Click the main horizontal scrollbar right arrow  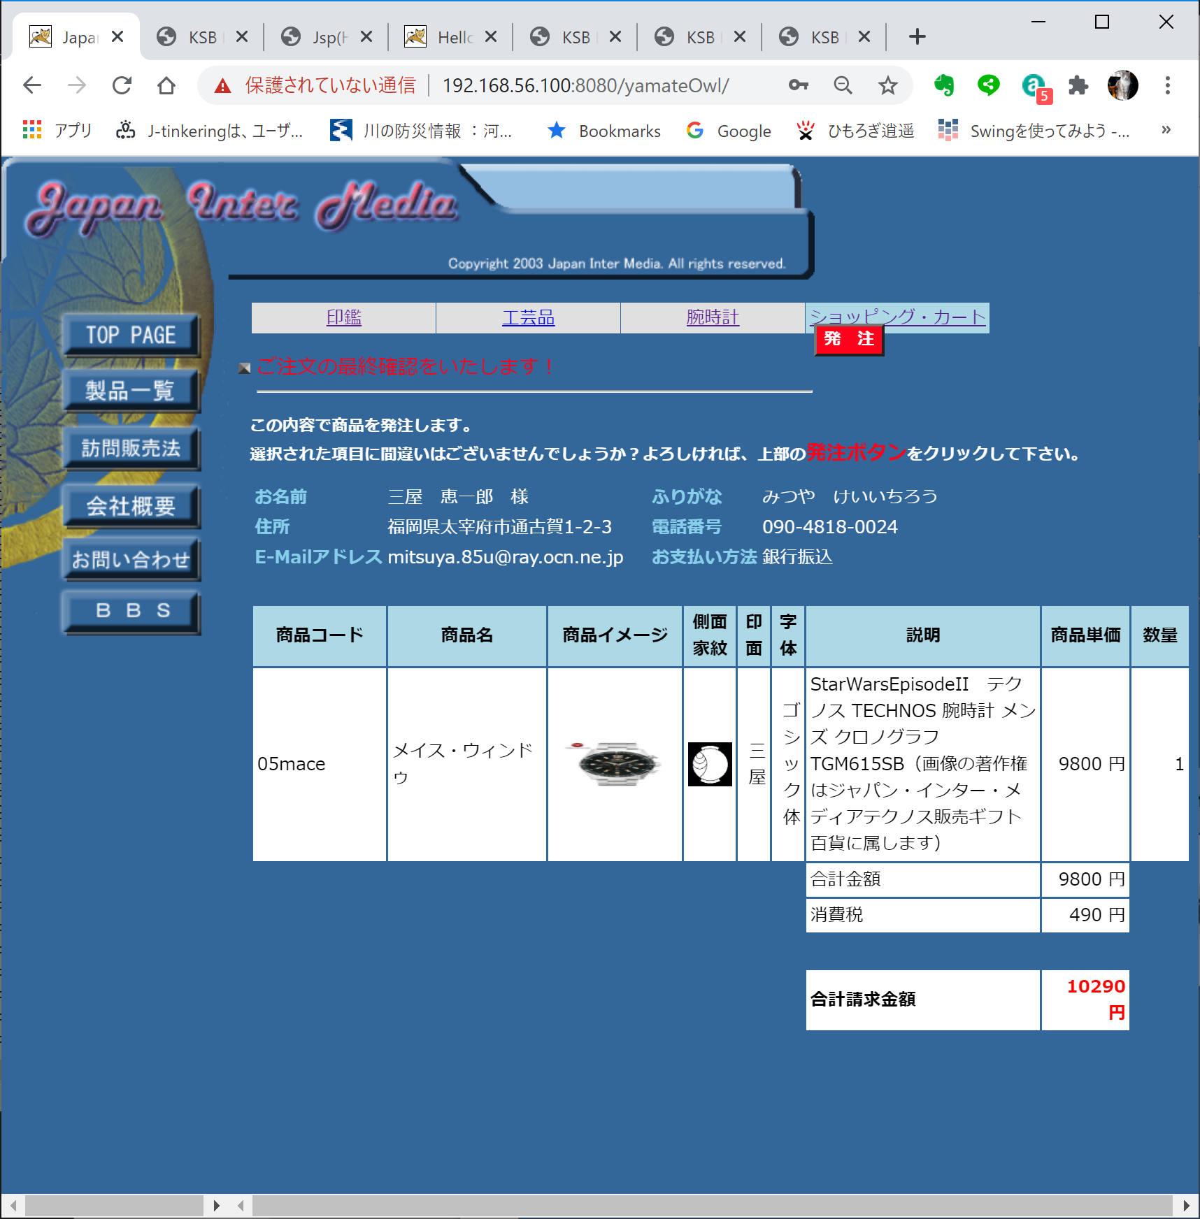click(1186, 1205)
